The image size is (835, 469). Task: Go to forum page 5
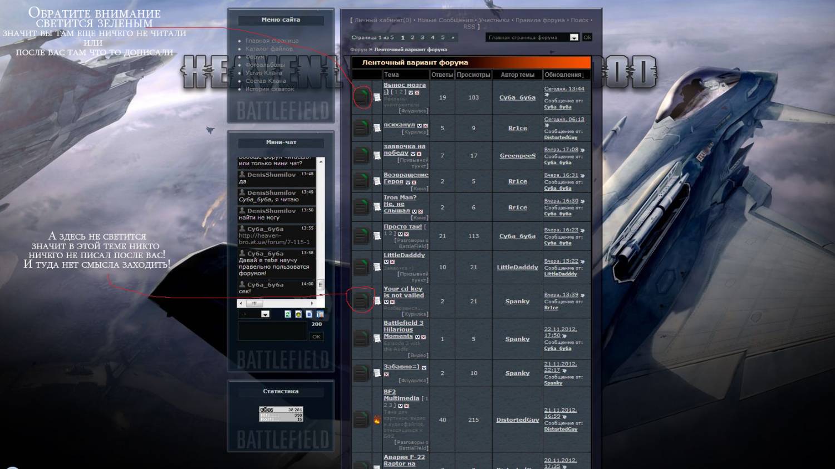(x=443, y=38)
